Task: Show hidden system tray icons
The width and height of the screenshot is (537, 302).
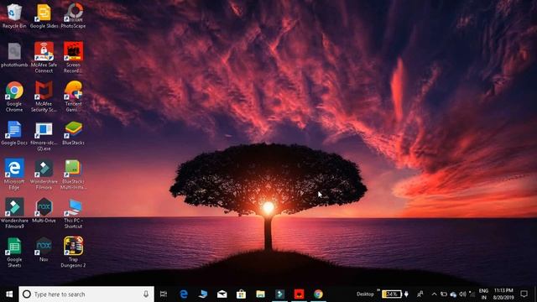Action: (435, 294)
